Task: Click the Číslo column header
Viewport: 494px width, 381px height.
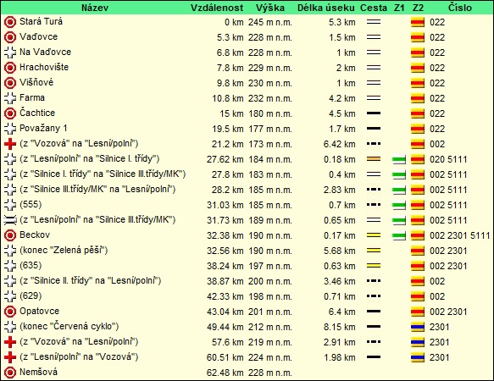Action: [x=460, y=8]
